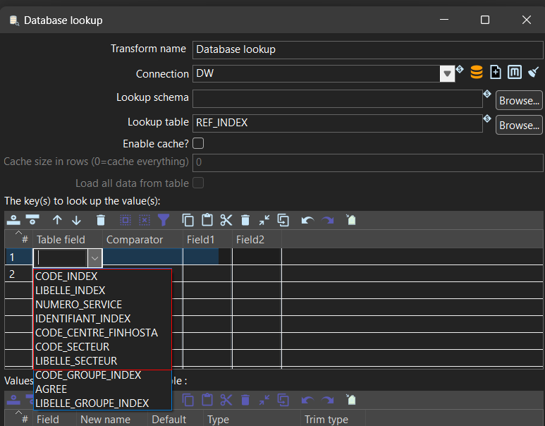Click the Type column header in values table
The height and width of the screenshot is (426, 545).
pyautogui.click(x=252, y=420)
